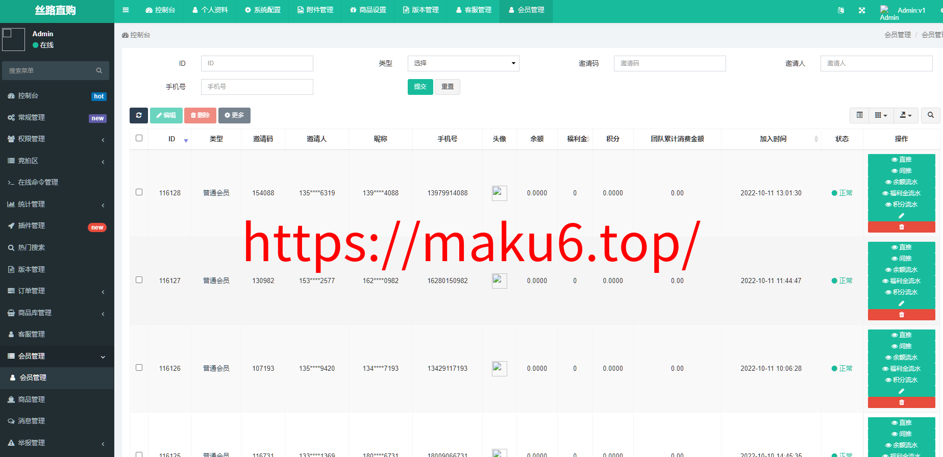
Task: Switch to the 系统配置 top tab
Action: tap(263, 10)
